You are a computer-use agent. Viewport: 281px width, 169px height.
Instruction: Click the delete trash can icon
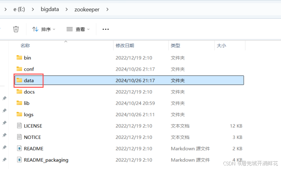[16, 29]
